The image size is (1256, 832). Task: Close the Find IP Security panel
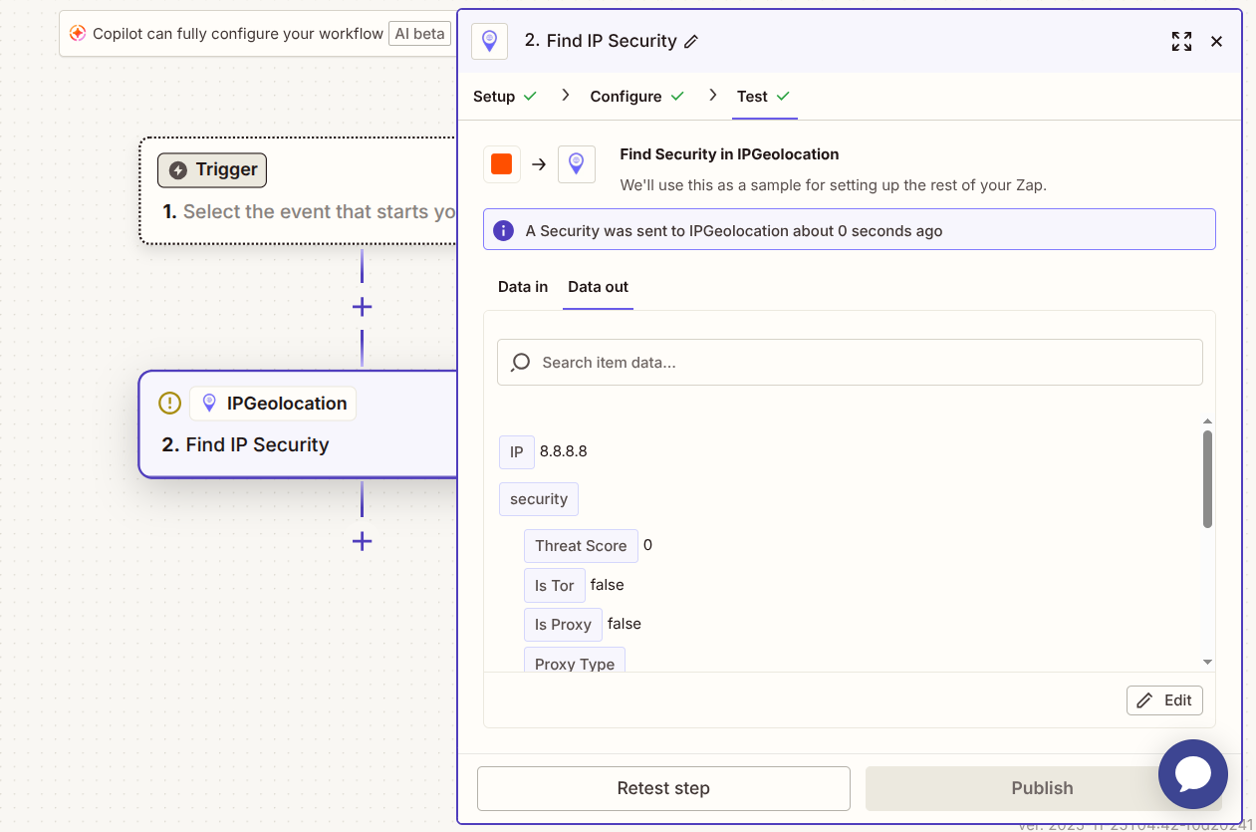(x=1216, y=42)
